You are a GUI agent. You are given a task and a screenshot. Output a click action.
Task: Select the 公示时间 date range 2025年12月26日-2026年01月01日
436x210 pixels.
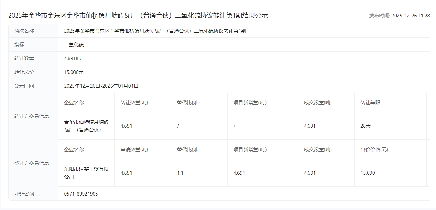coord(101,86)
